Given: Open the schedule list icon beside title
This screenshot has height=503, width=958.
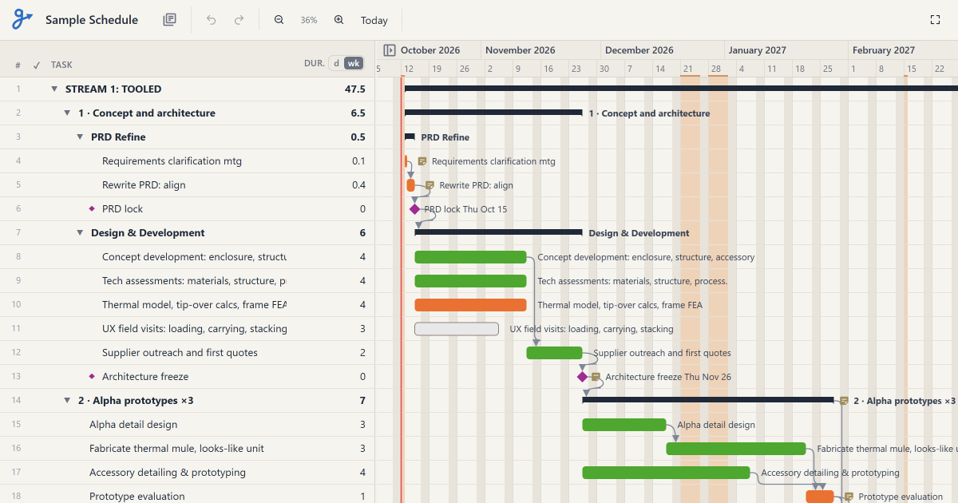Looking at the screenshot, I should 169,20.
